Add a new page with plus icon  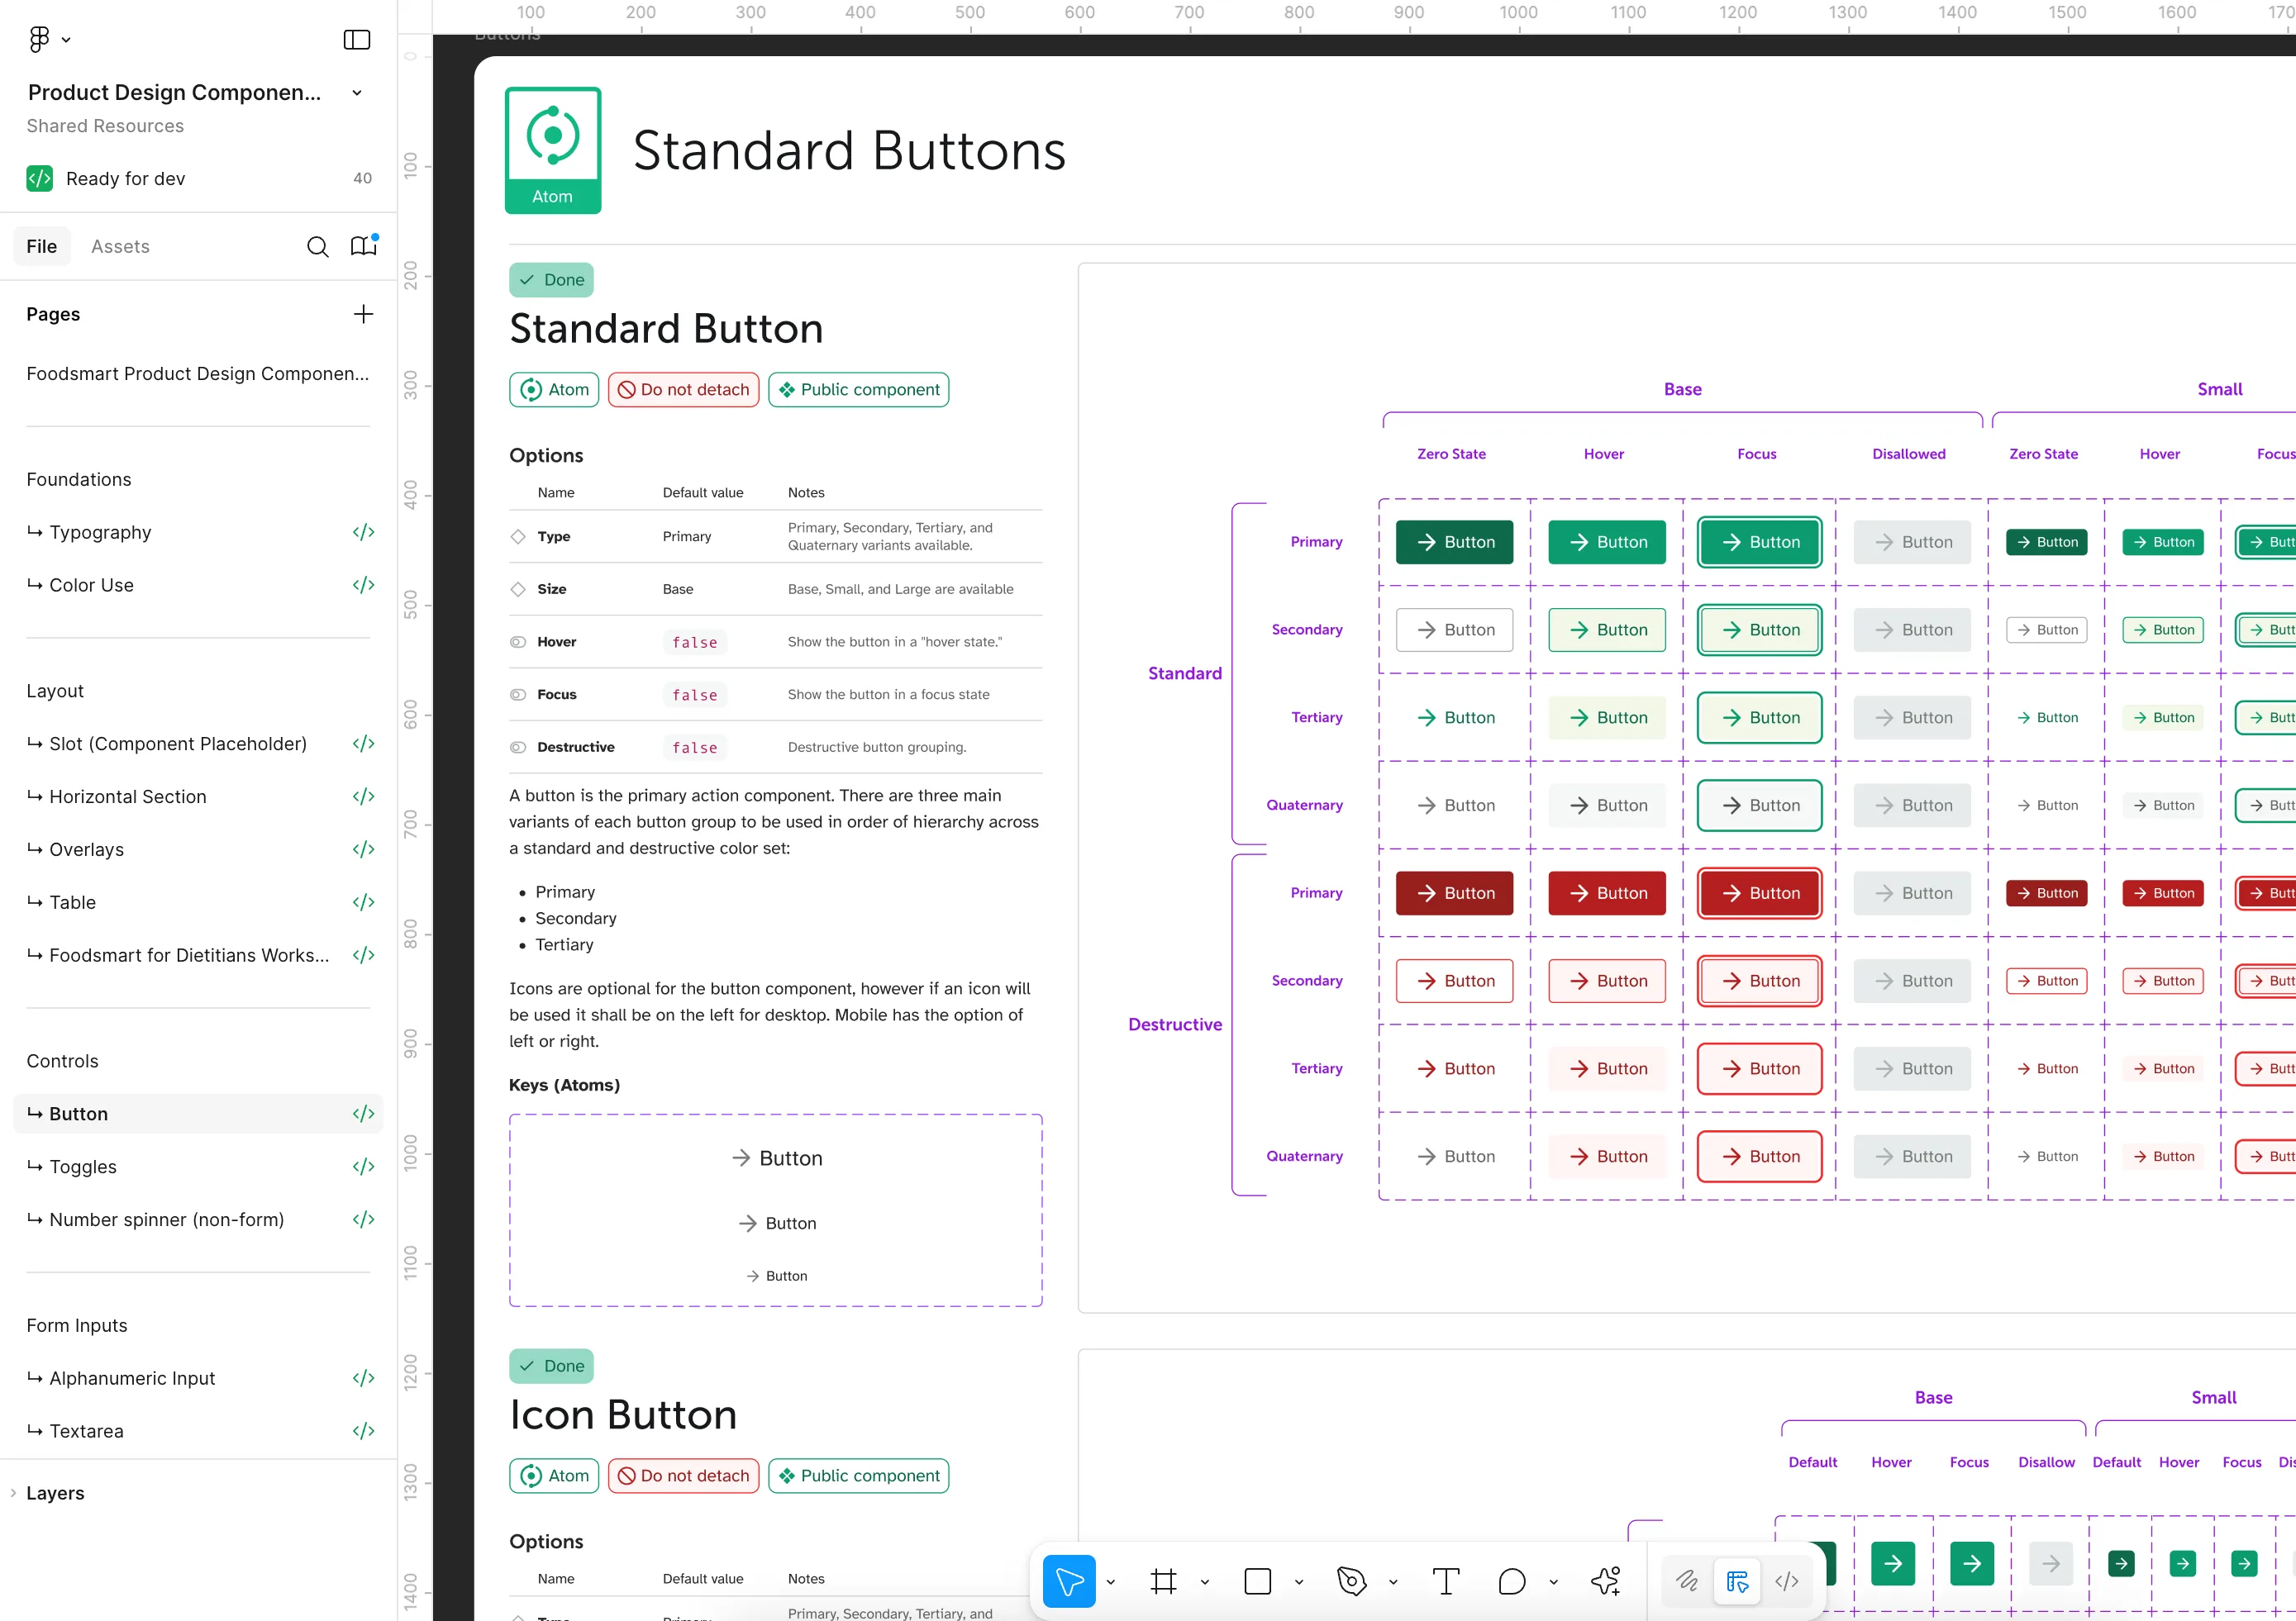point(363,314)
